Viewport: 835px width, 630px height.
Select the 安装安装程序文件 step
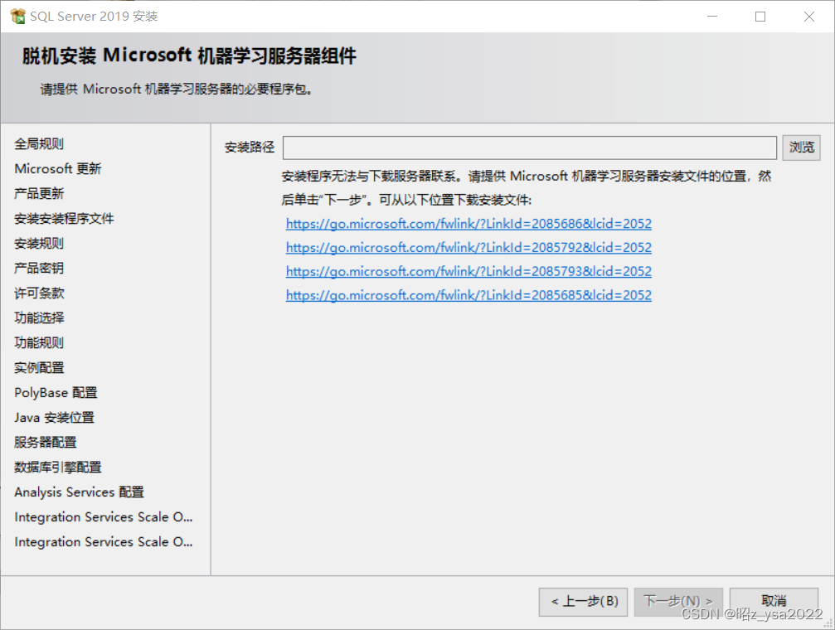[64, 219]
